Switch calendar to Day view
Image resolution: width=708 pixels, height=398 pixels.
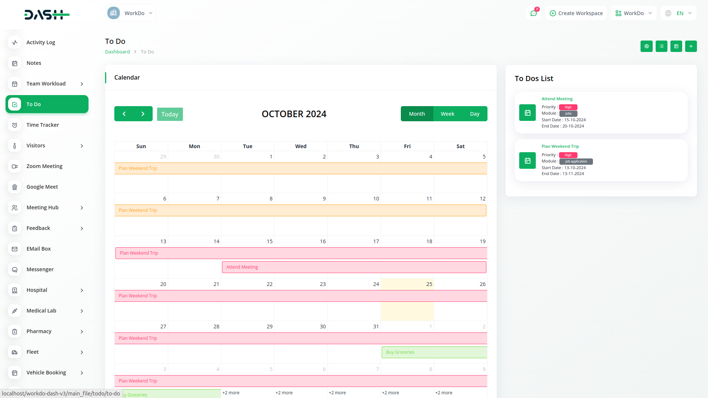coord(475,114)
